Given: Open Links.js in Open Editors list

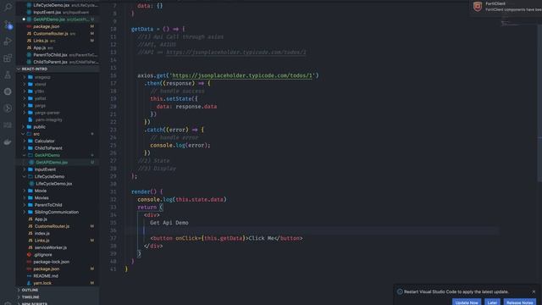Looking at the screenshot, I should tap(58, 41).
